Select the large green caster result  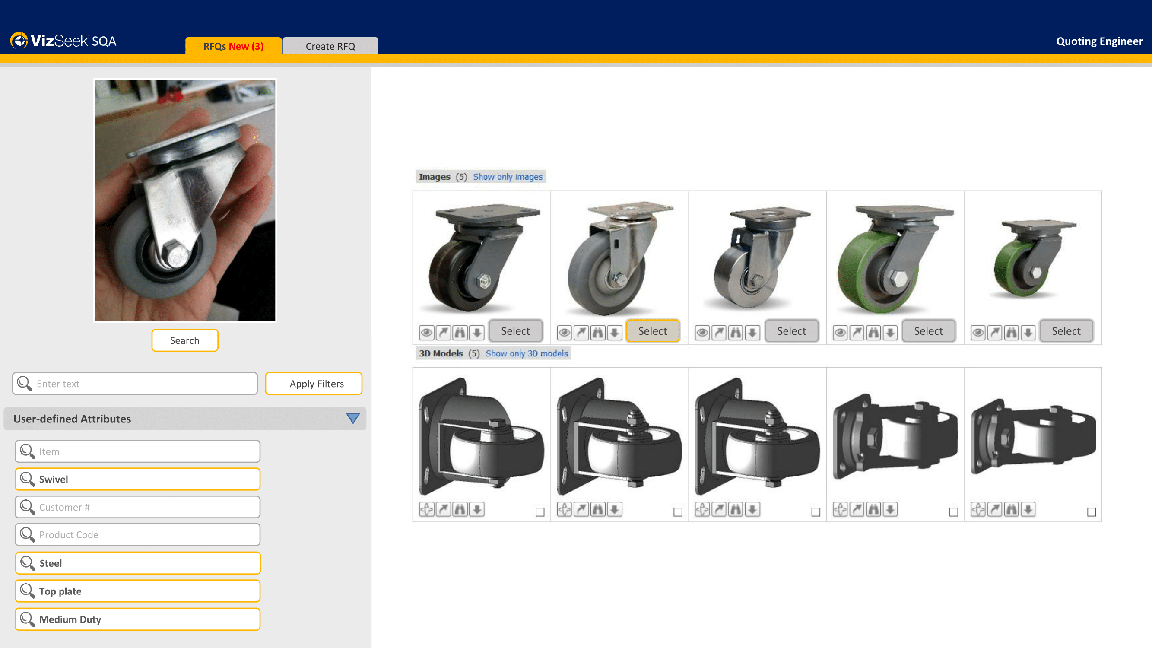tap(929, 331)
